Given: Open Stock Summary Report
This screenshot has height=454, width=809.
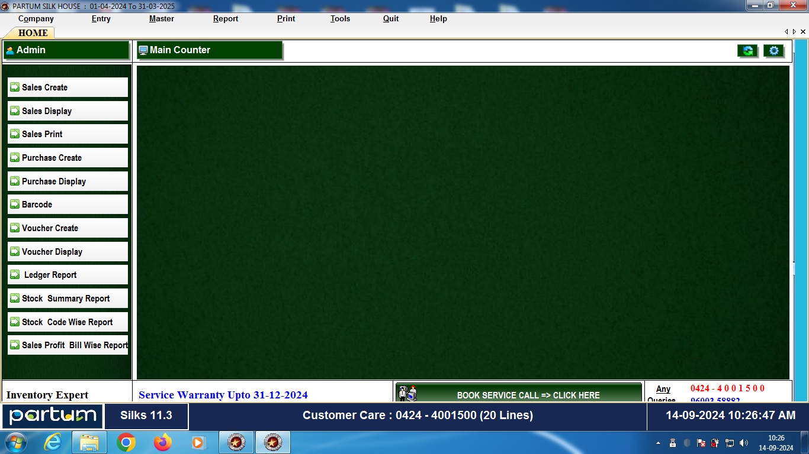Looking at the screenshot, I should click(68, 299).
